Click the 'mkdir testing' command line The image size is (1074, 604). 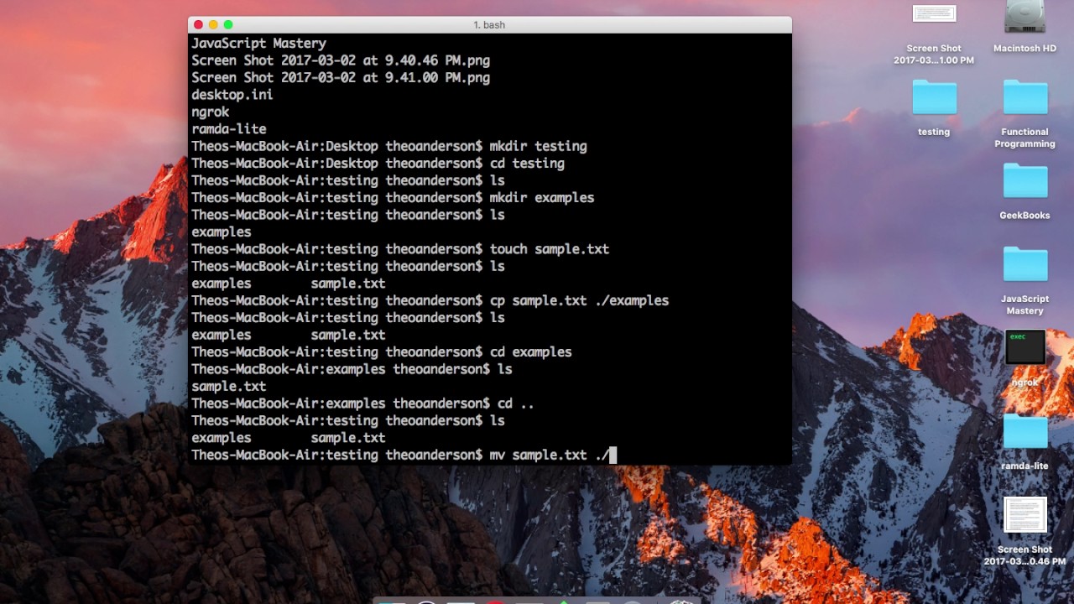(389, 146)
